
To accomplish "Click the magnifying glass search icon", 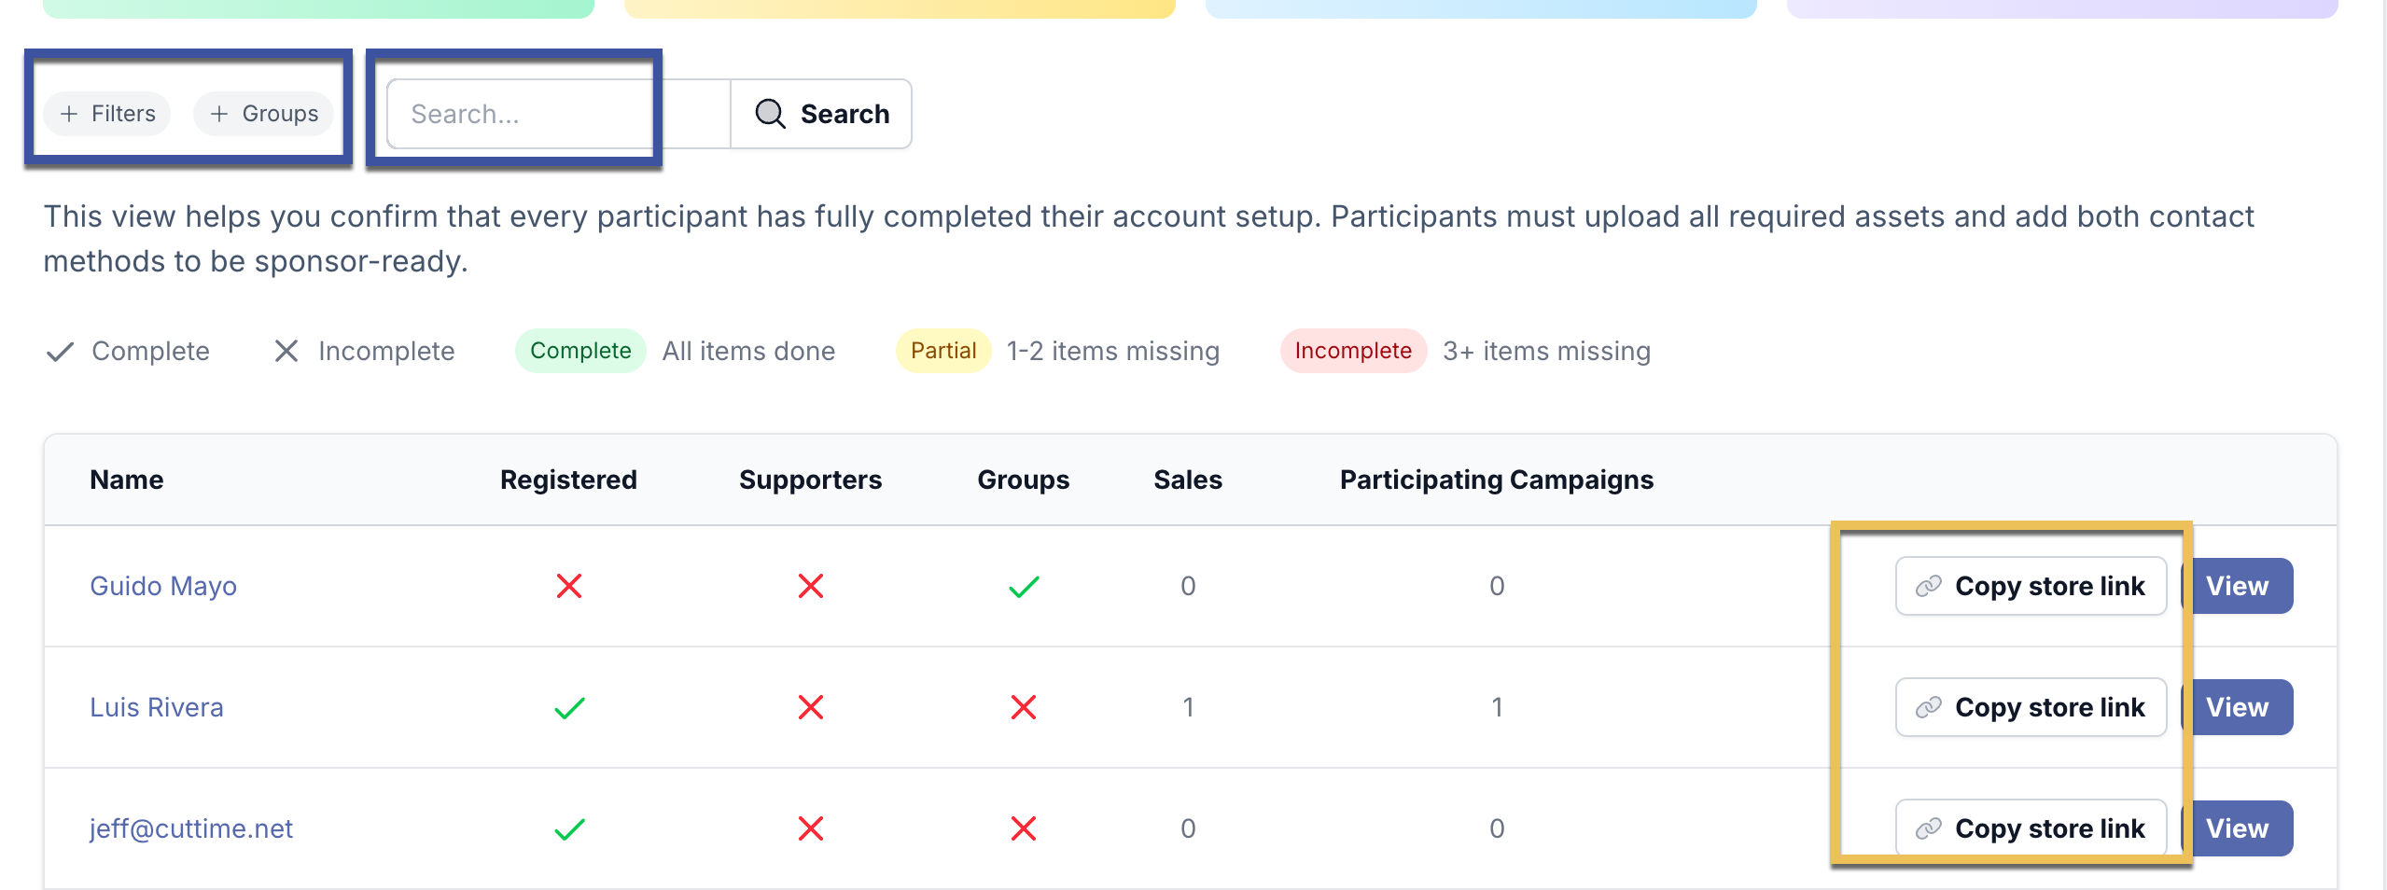I will [770, 114].
